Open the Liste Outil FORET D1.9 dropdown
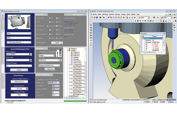This screenshot has width=177, height=113. pos(49,60)
